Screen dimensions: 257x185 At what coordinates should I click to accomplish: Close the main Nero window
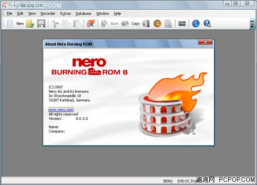[247, 4]
